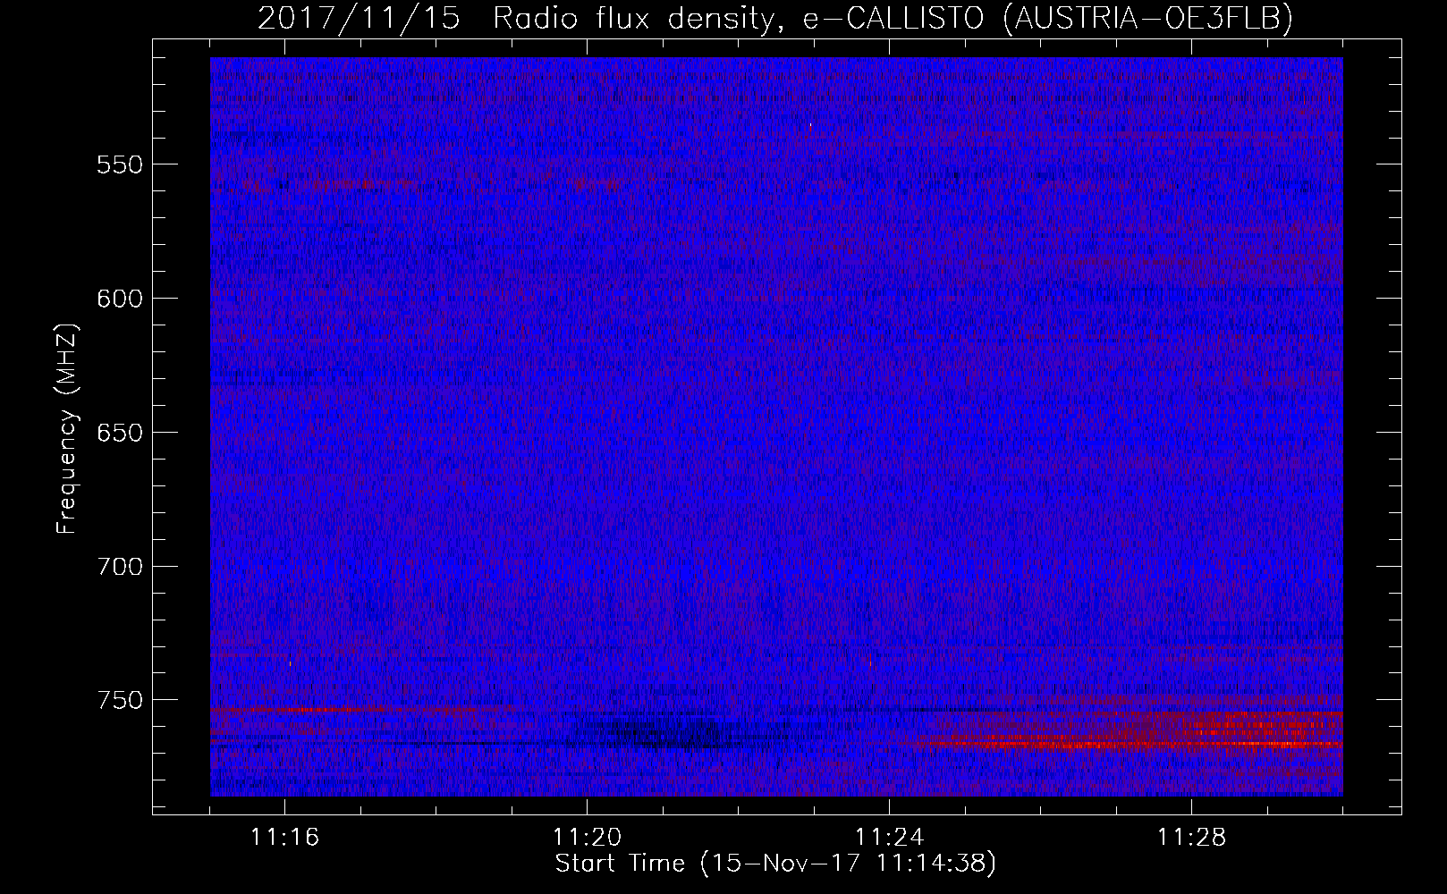Screen dimensions: 1447x894
Task: Click the 11:24 time tick label
Action: [x=890, y=838]
